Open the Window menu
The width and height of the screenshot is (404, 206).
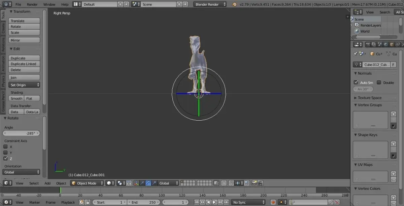click(49, 4)
